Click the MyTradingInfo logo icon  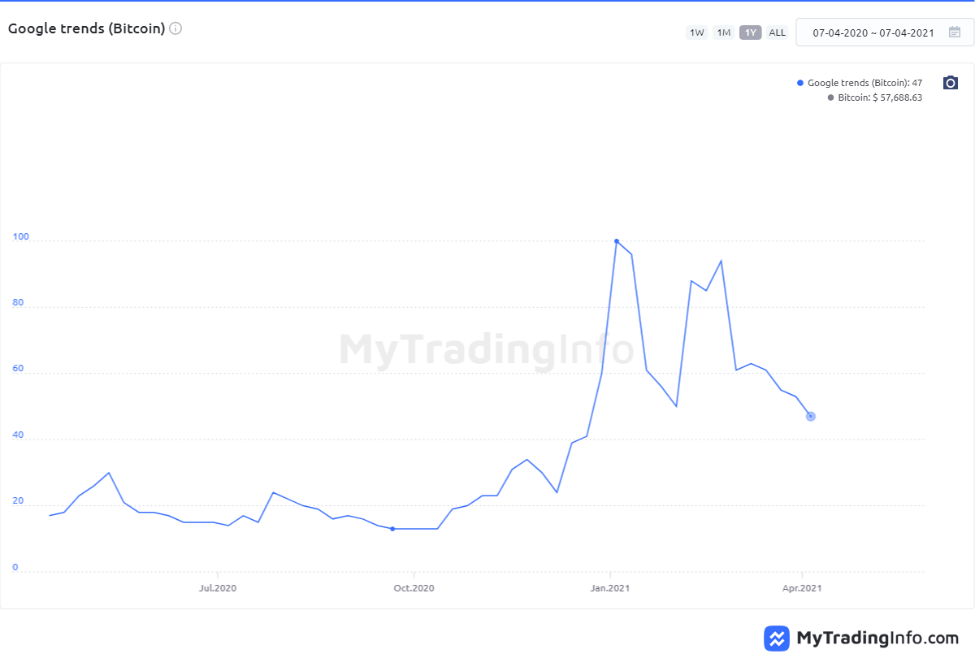pyautogui.click(x=778, y=638)
